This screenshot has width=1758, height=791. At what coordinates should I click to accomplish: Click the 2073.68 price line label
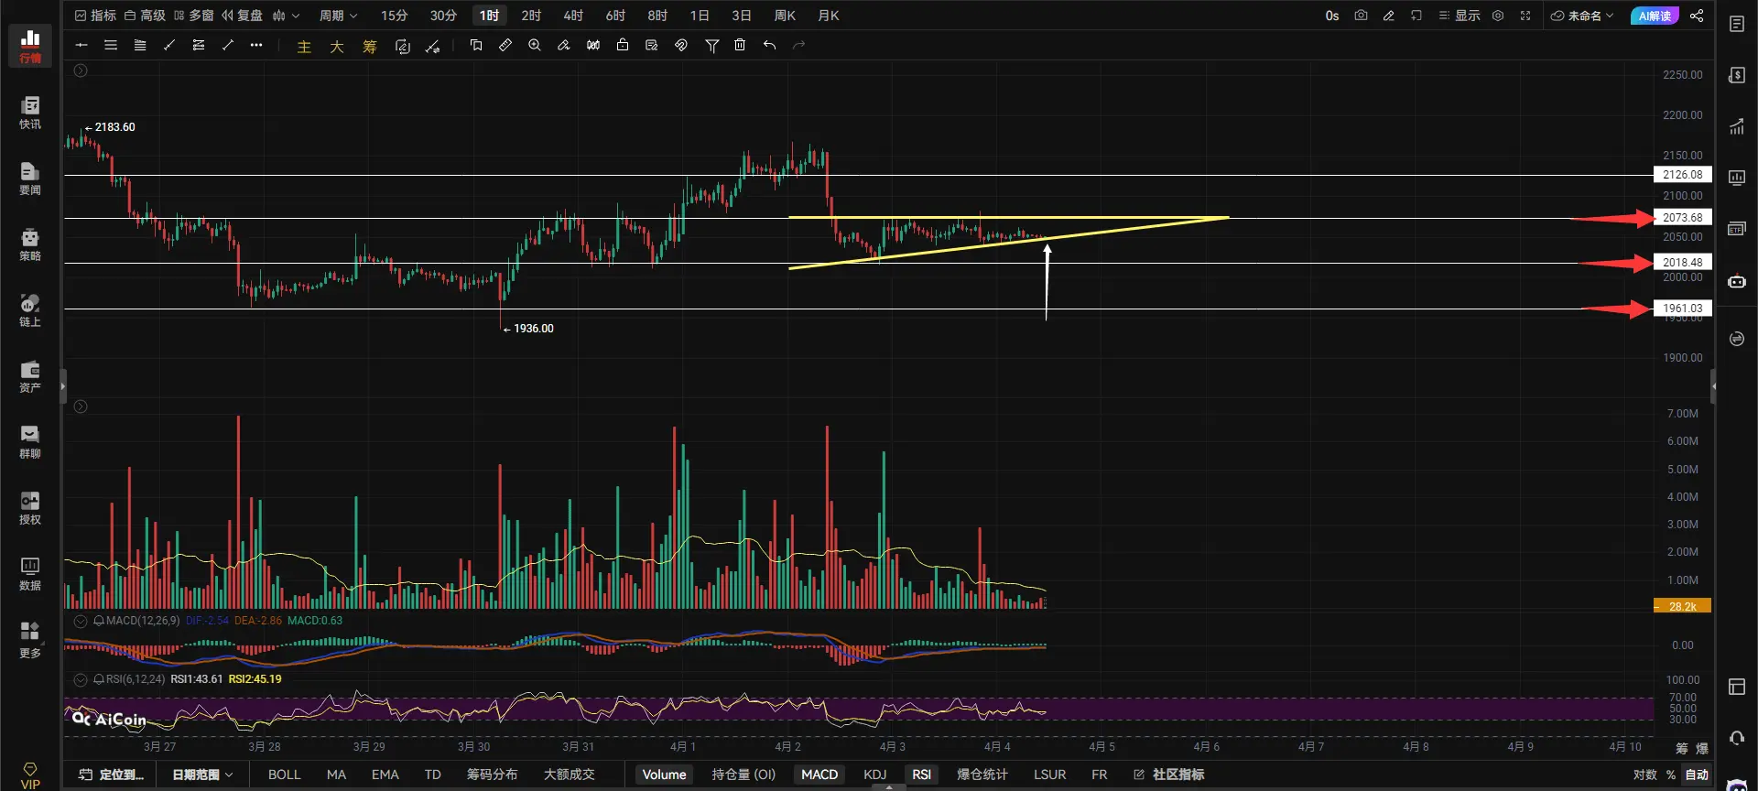click(x=1683, y=218)
